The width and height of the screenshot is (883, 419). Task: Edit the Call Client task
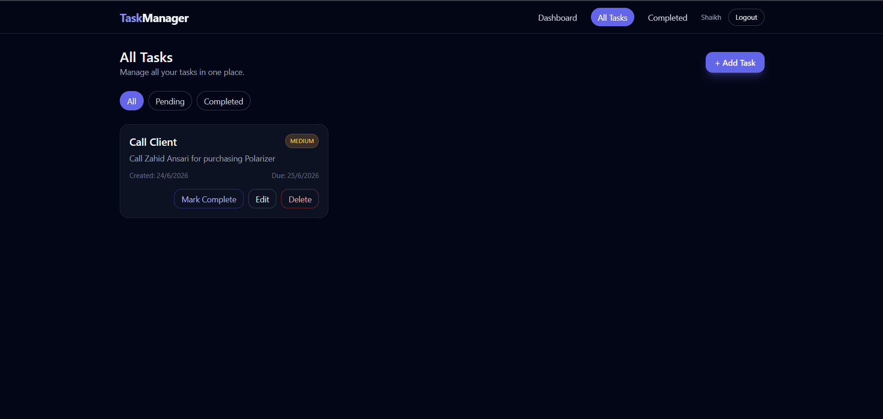tap(262, 199)
